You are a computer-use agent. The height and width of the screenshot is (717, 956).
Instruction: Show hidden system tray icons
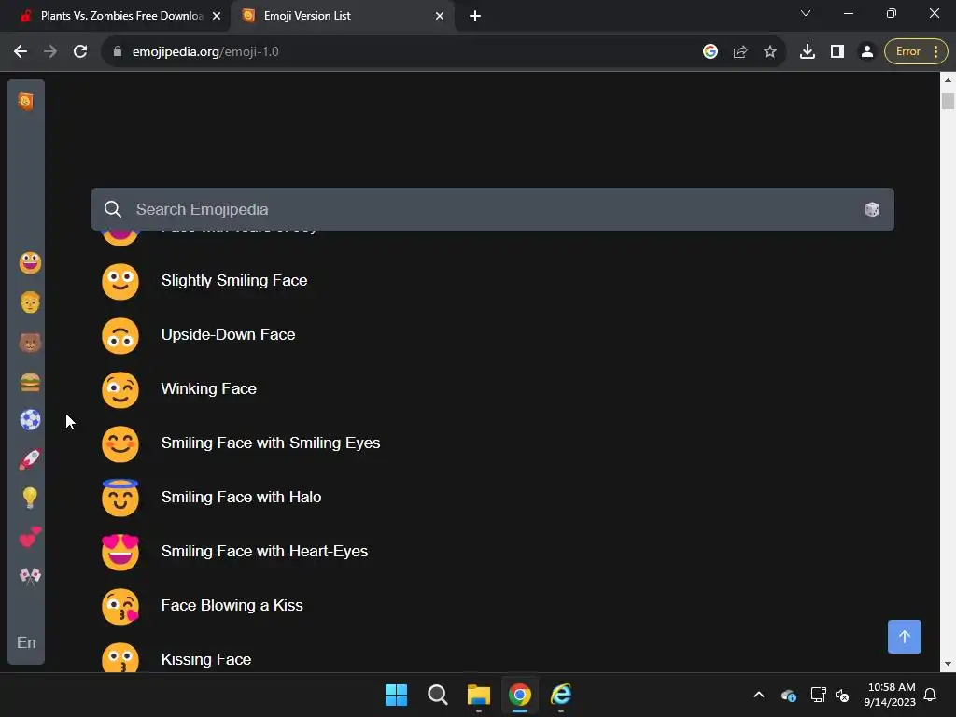click(759, 695)
